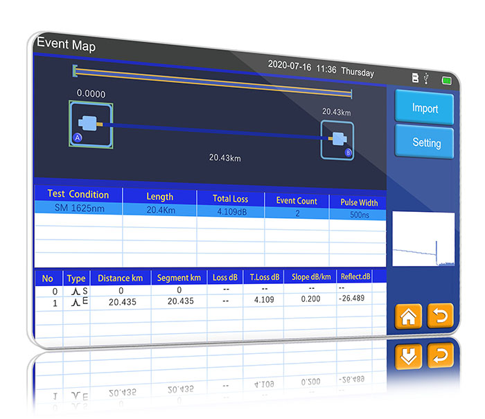Select the SM 1625nm test condition row
Screen dimensions: 485x419
click(208, 211)
